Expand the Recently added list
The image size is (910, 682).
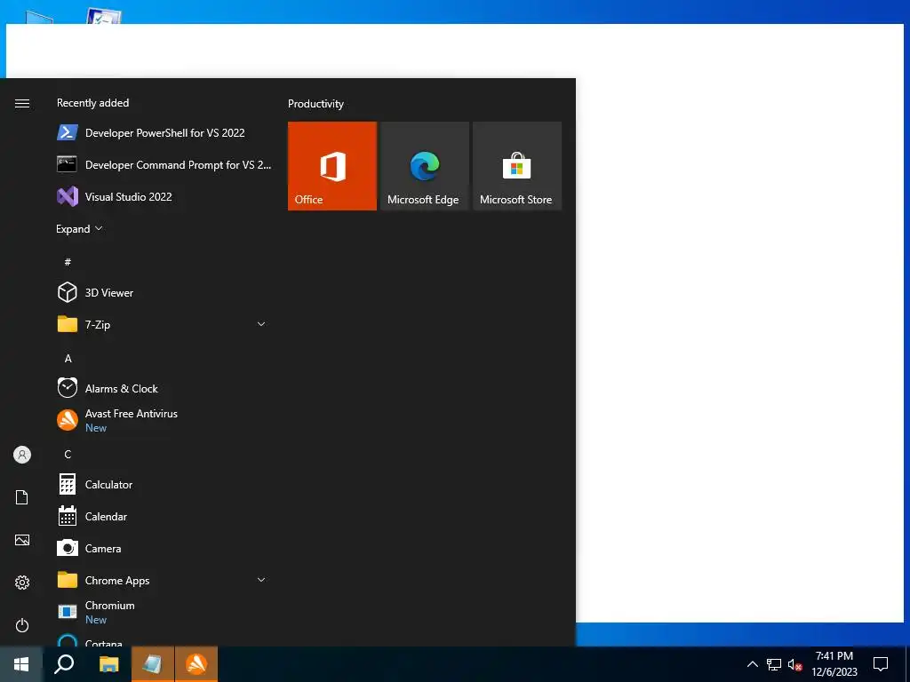(x=79, y=229)
